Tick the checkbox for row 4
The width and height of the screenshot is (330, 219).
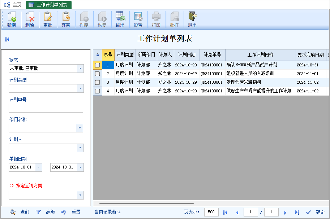click(98, 91)
